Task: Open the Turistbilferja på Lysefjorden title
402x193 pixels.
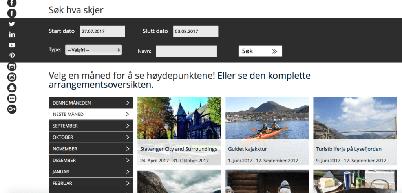Action: click(x=349, y=149)
